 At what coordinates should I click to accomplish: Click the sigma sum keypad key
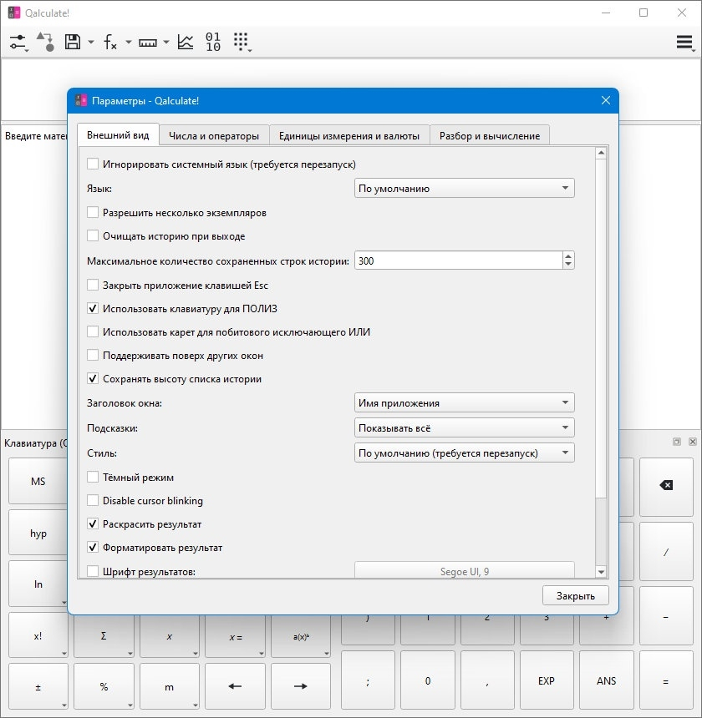pos(104,636)
